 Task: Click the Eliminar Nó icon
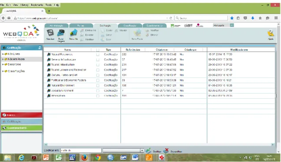click(x=82, y=30)
